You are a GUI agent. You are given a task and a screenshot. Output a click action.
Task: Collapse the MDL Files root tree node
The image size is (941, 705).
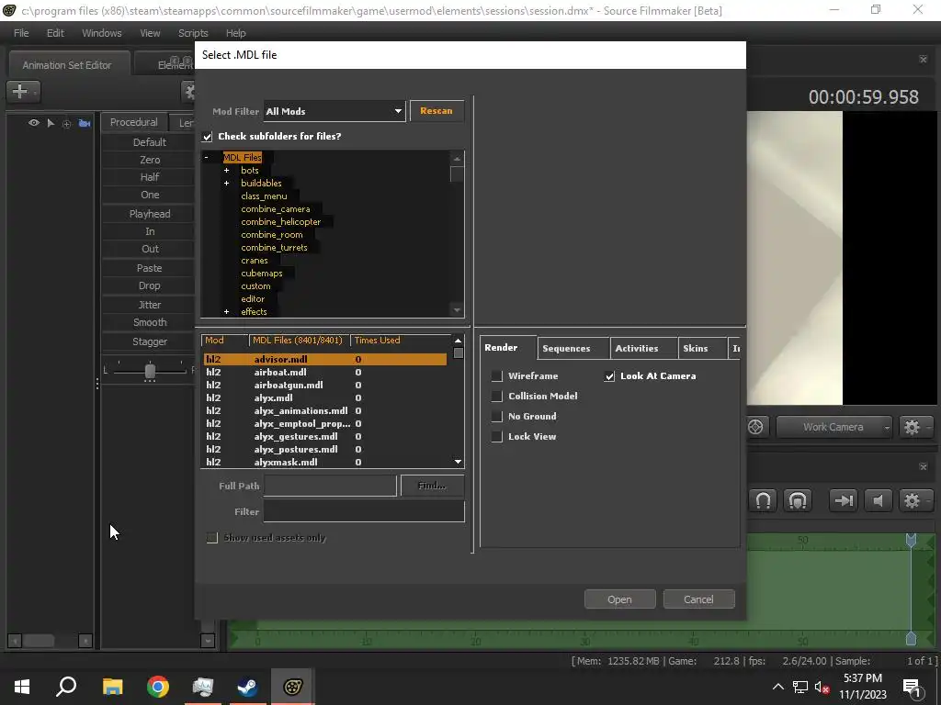(207, 158)
